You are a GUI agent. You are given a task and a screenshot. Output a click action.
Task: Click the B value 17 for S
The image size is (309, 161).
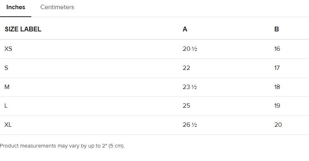coord(277,68)
